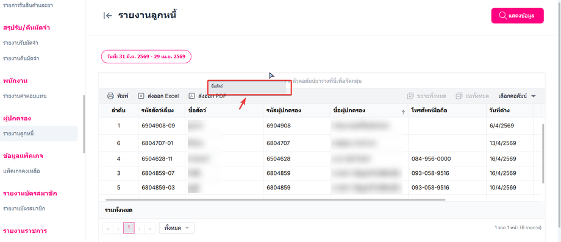Click owner code cell 6804707
561x242 pixels.
pyautogui.click(x=296, y=143)
